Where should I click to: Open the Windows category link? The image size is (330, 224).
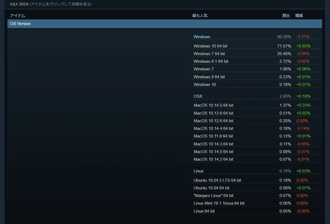click(x=202, y=37)
